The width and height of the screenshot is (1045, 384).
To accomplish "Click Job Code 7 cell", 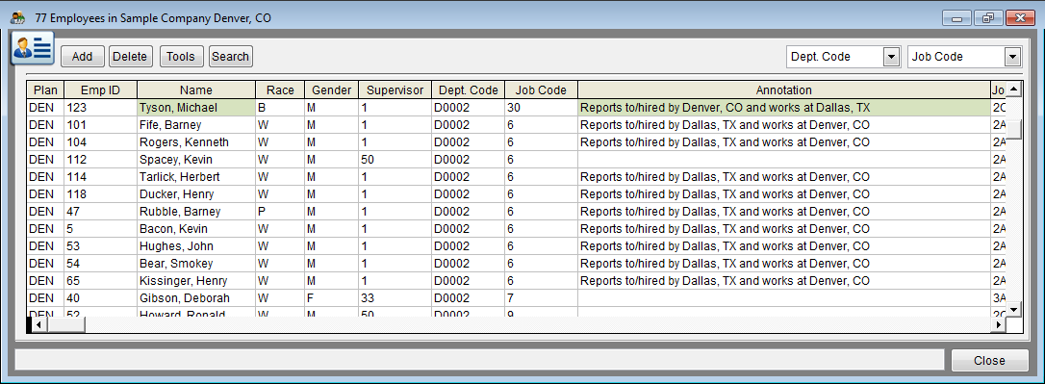I will (x=541, y=298).
